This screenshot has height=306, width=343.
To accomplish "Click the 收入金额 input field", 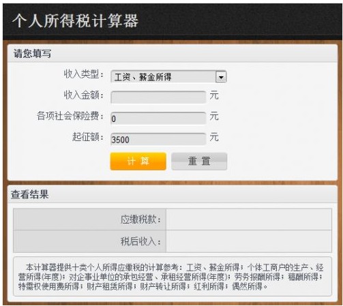I will pyautogui.click(x=158, y=97).
